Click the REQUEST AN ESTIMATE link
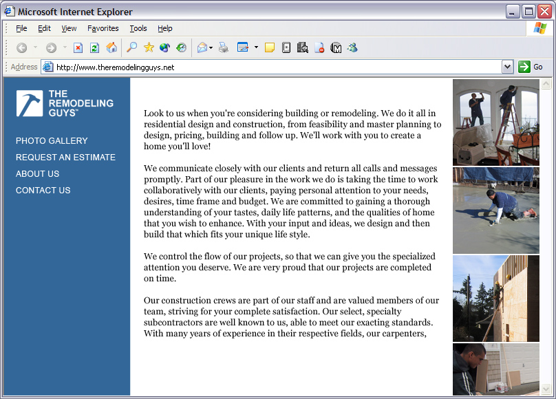 pos(65,157)
